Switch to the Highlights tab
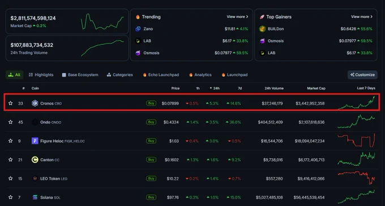 coord(41,75)
